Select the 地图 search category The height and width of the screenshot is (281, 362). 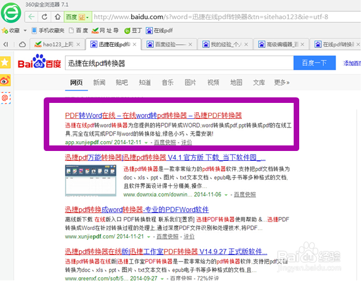(x=236, y=83)
